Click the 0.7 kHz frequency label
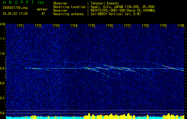Image resolution: width=187 pixels, height=119 pixels. click(x=3, y=98)
